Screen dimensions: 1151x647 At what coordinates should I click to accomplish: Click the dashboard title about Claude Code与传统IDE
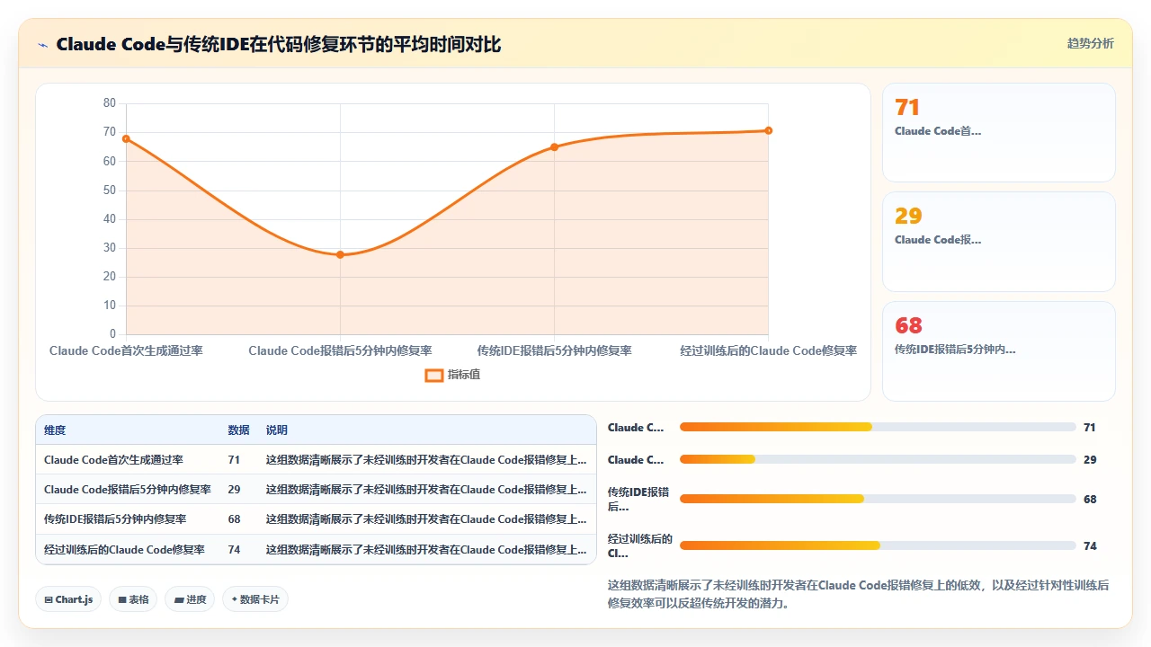click(x=279, y=44)
